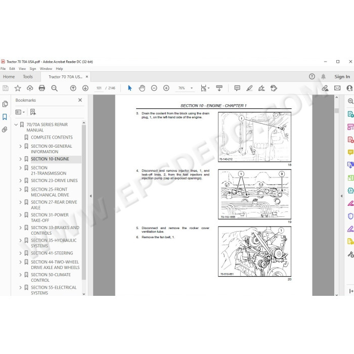The width and height of the screenshot is (354, 354).
Task: Open the View menu
Action: pyautogui.click(x=22, y=69)
